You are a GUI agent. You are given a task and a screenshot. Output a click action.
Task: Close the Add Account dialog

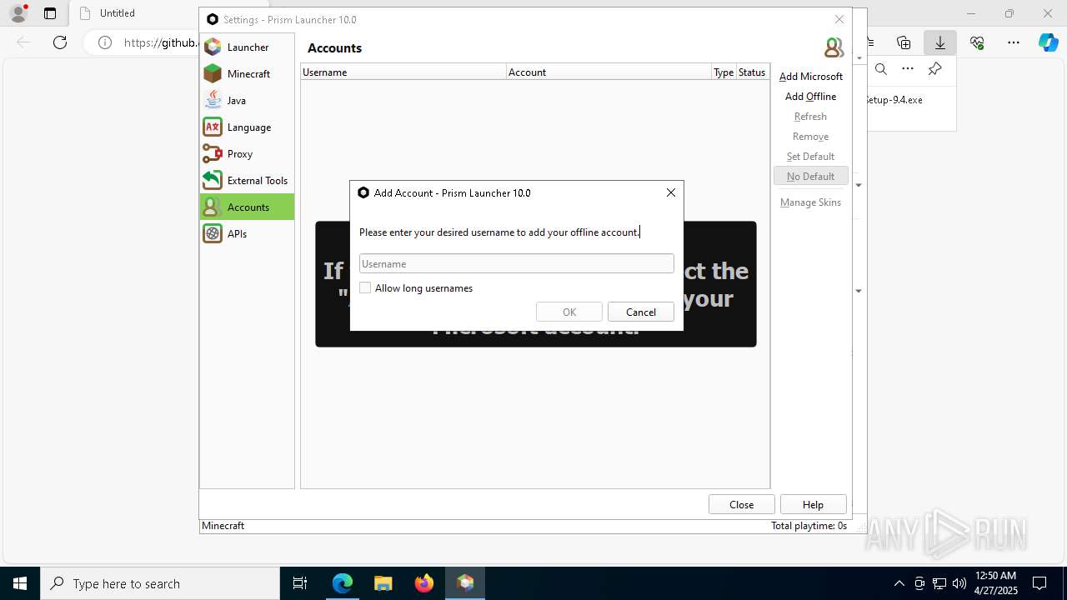coord(671,192)
